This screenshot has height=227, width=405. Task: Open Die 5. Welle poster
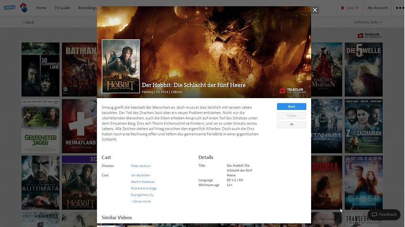pos(363,70)
